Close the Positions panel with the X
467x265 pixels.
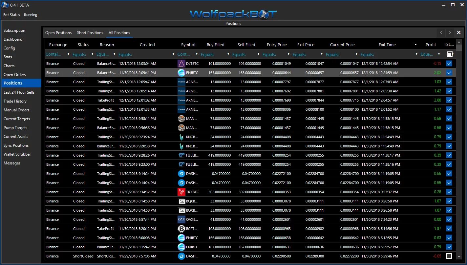(x=459, y=32)
